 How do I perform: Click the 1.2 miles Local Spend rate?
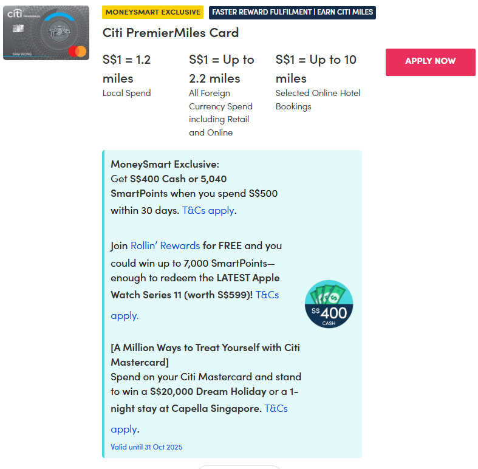click(127, 69)
